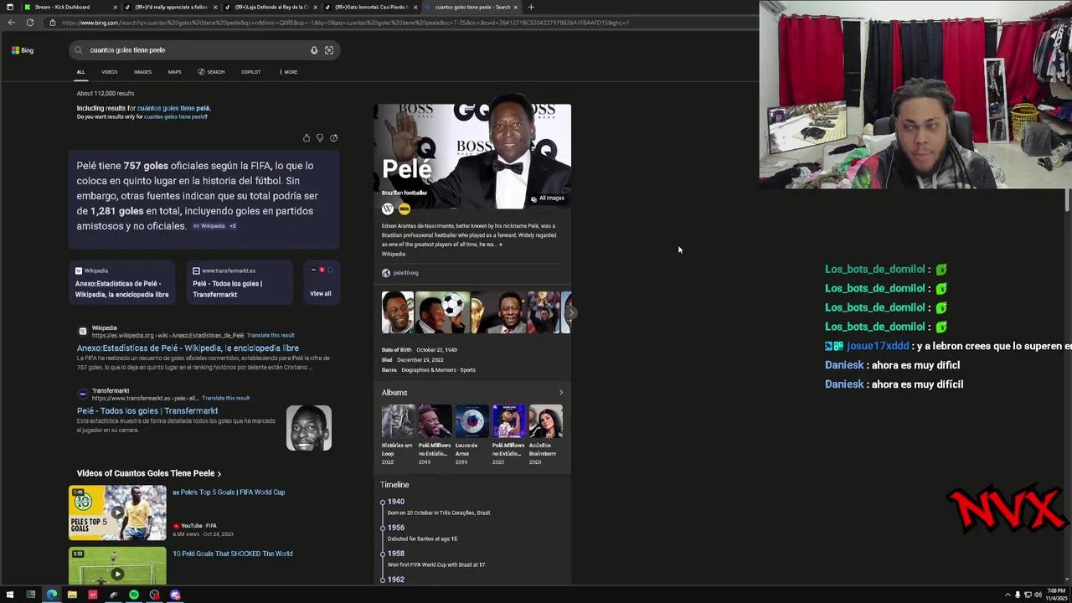Open visual search camera icon
The image size is (1072, 603).
(x=329, y=50)
